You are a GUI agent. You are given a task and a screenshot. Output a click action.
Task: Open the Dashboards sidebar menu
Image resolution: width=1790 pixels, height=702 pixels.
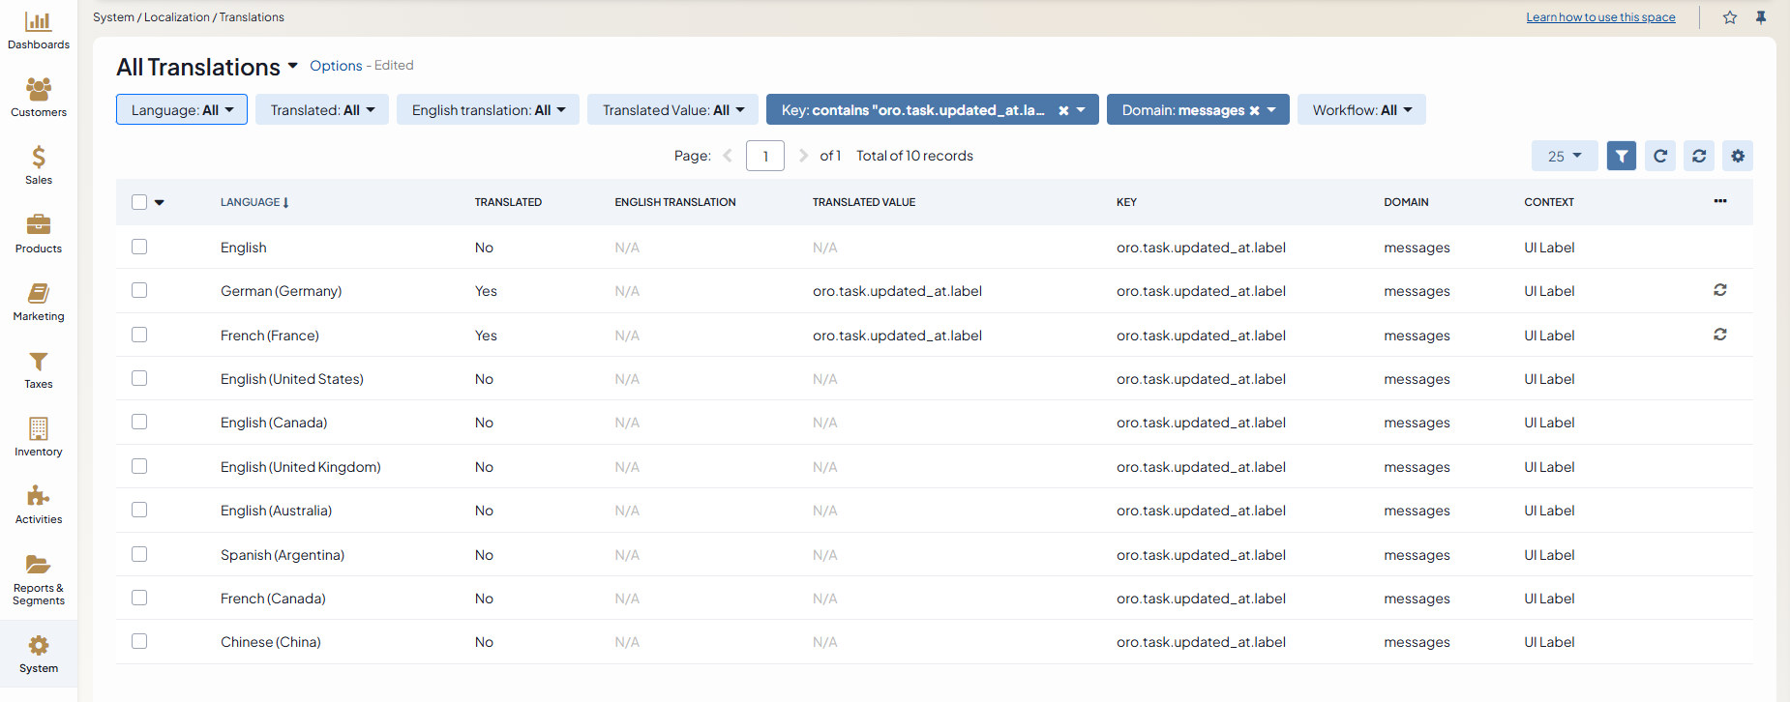click(39, 30)
